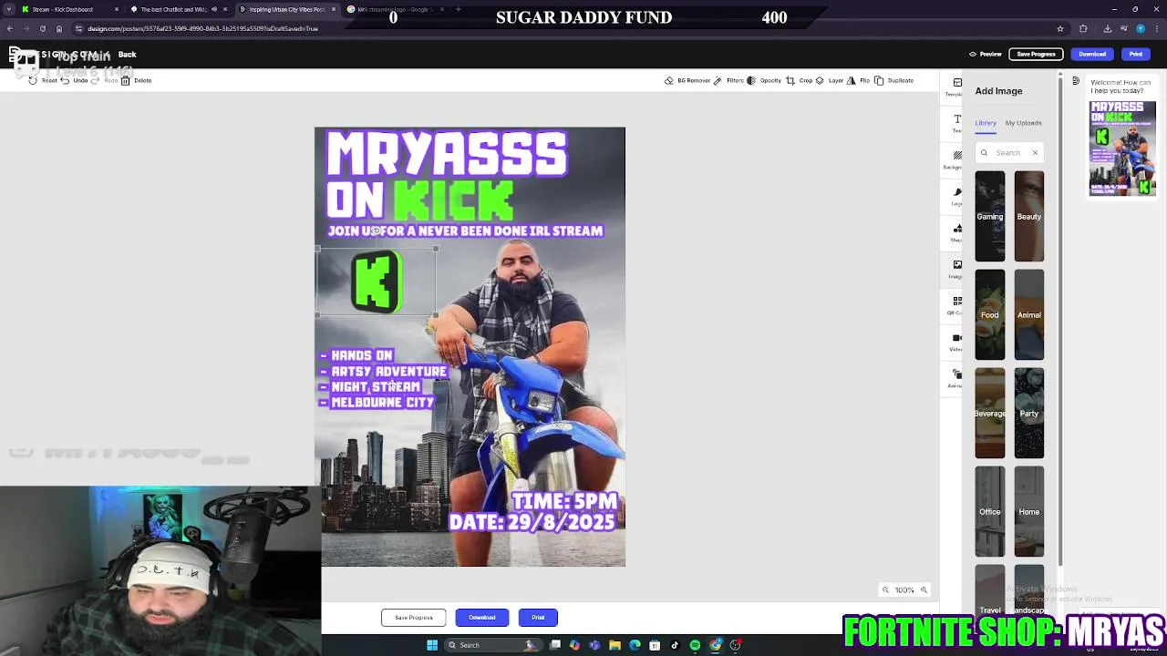Preview the poster design
Screen dimensions: 1167x656
(986, 55)
